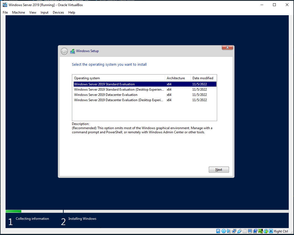Close the VirtualBox VM window

coord(287,5)
